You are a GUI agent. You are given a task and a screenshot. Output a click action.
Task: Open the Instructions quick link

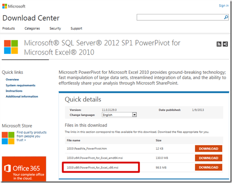[x=14, y=91]
